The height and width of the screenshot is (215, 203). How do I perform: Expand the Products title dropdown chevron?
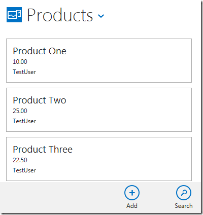click(101, 16)
